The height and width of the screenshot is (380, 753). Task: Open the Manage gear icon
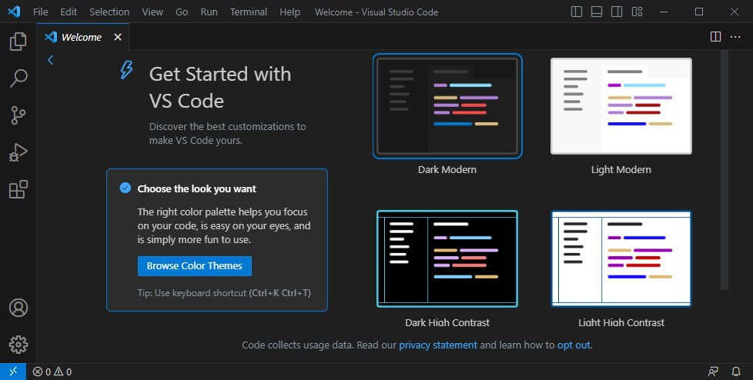tap(18, 345)
